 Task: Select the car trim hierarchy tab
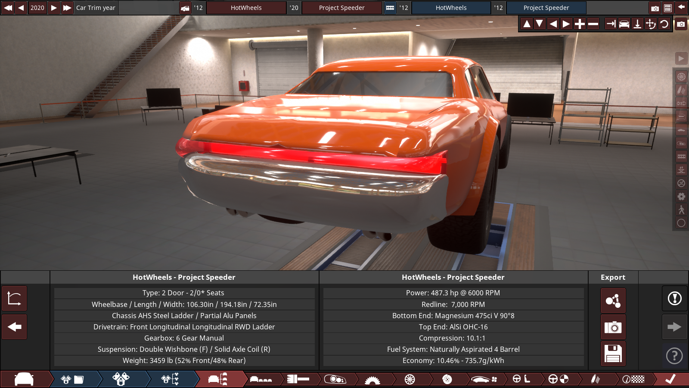pos(218,379)
